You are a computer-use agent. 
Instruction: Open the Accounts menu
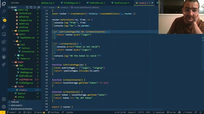tap(4, 99)
